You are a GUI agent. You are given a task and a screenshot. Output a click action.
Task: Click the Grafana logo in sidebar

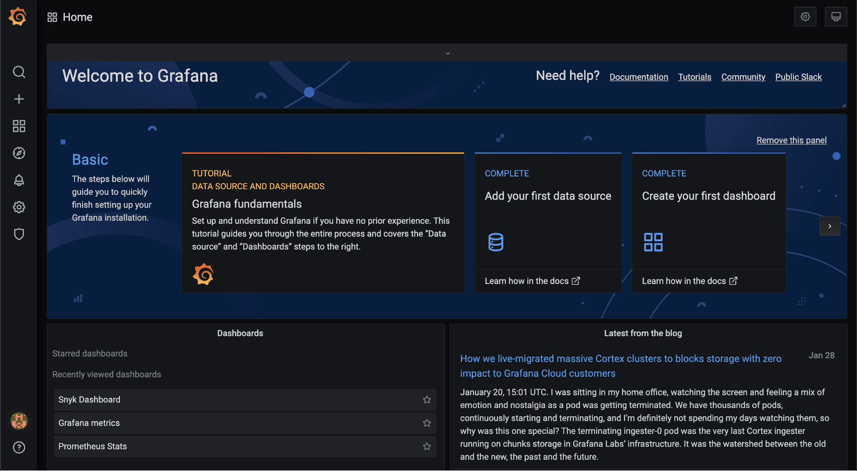(x=18, y=17)
